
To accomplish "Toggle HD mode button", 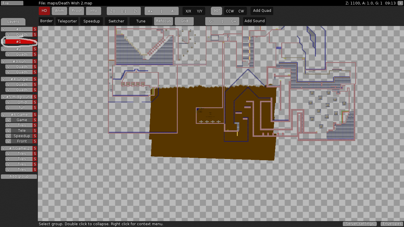I will coord(44,11).
